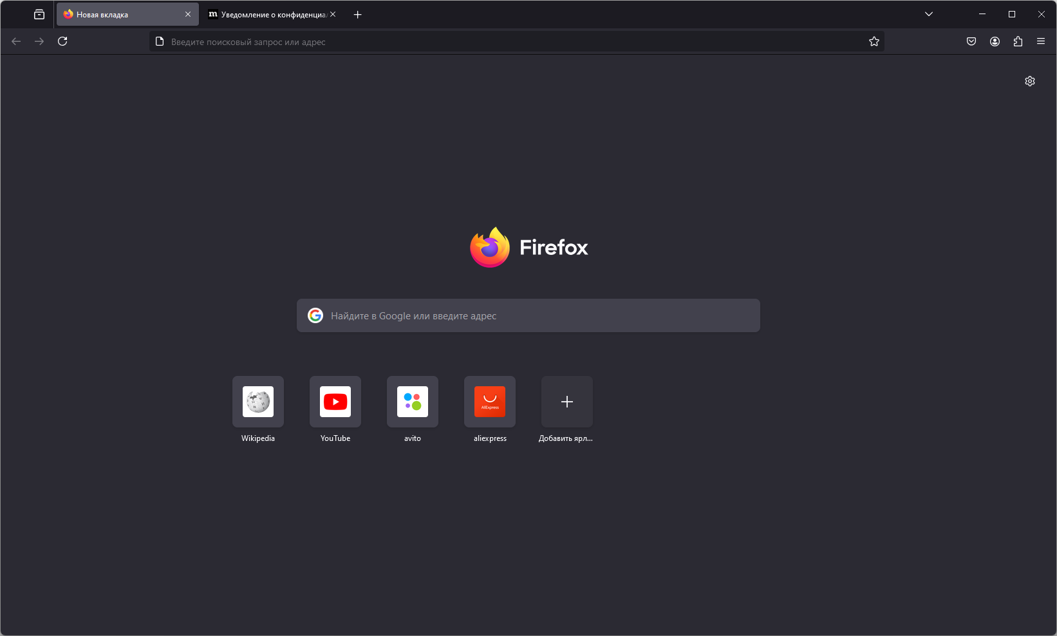Maximize the Firefox window
Screen dimensions: 1057x636
(1012, 14)
